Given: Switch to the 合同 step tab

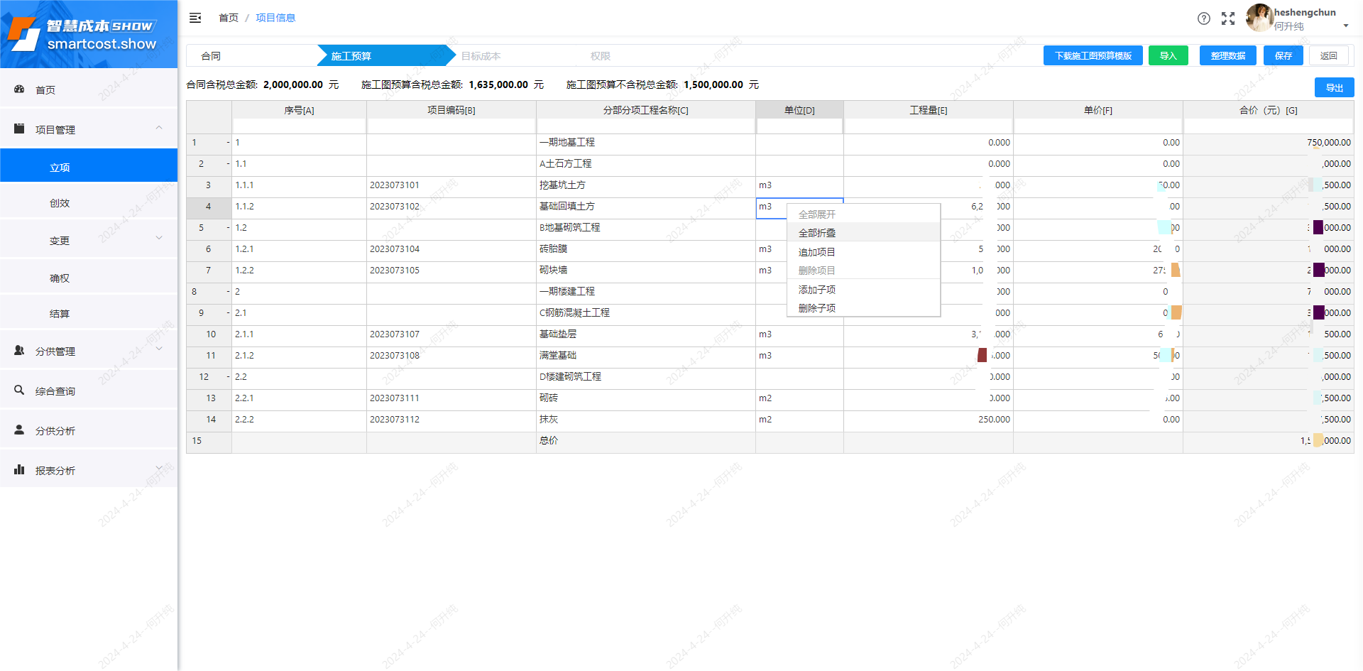Looking at the screenshot, I should point(211,56).
